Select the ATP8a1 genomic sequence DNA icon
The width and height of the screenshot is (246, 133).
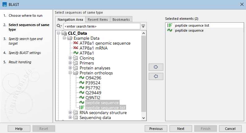76,43
